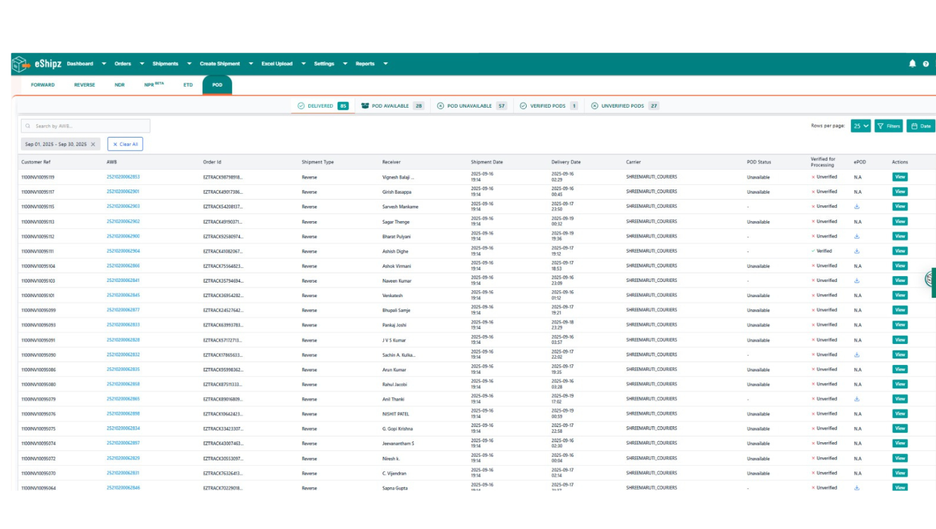Download ePOD for Anil Thanki row
The height and width of the screenshot is (529, 936).
pyautogui.click(x=857, y=399)
